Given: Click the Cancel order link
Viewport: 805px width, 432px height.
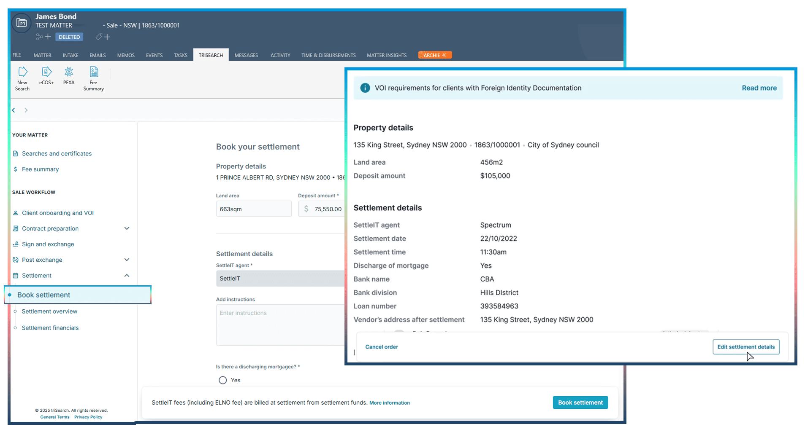Looking at the screenshot, I should (382, 347).
